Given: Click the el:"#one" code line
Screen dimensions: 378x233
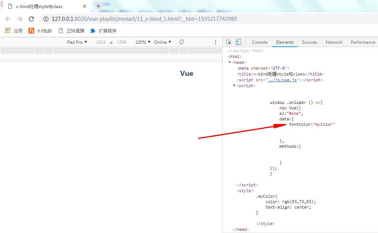Looking at the screenshot, I should click(x=291, y=113).
